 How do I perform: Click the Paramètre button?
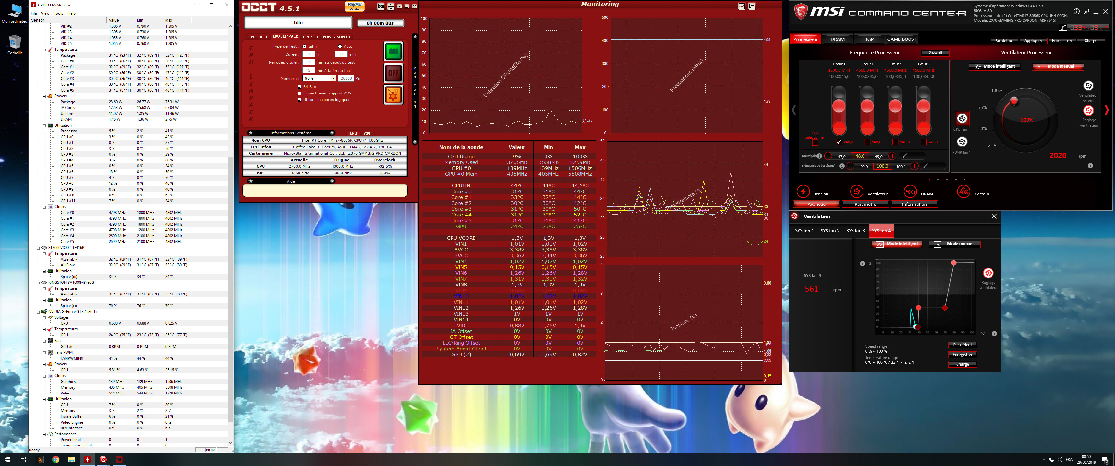pyautogui.click(x=865, y=205)
